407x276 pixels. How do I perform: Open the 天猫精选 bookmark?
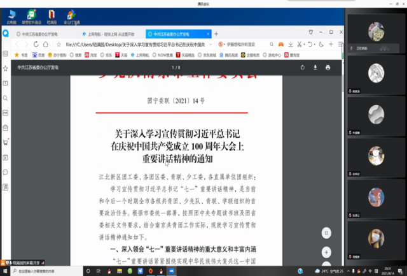point(186,55)
